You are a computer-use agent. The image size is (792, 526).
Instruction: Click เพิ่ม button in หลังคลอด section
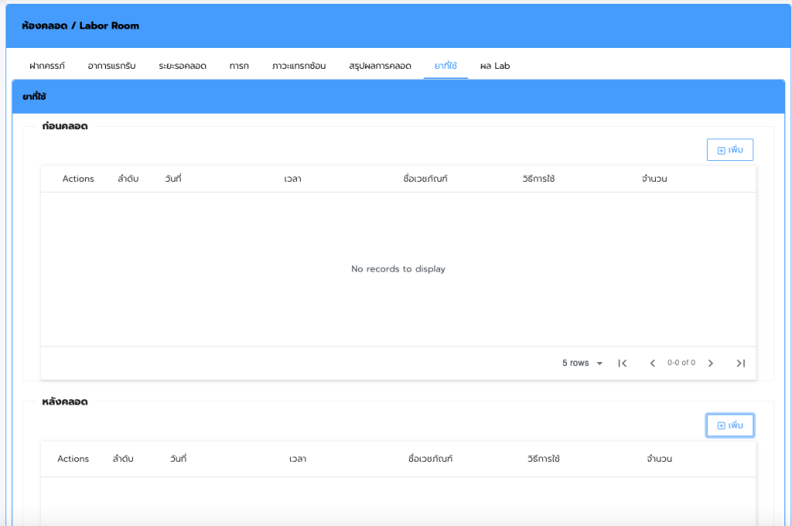pos(729,425)
